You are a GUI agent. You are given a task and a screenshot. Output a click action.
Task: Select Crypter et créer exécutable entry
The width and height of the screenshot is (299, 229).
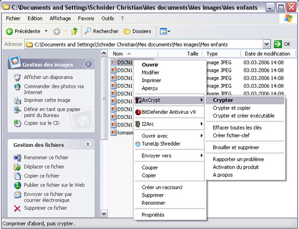point(245,116)
